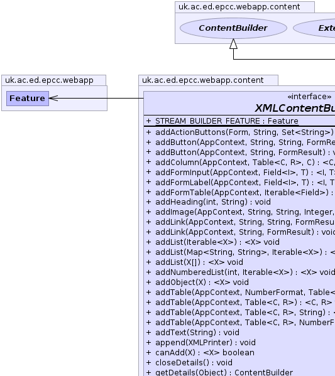Viewport: 335px width, 376px height.
Task: Click the plus icon beside addText(String)
Action: (149, 332)
